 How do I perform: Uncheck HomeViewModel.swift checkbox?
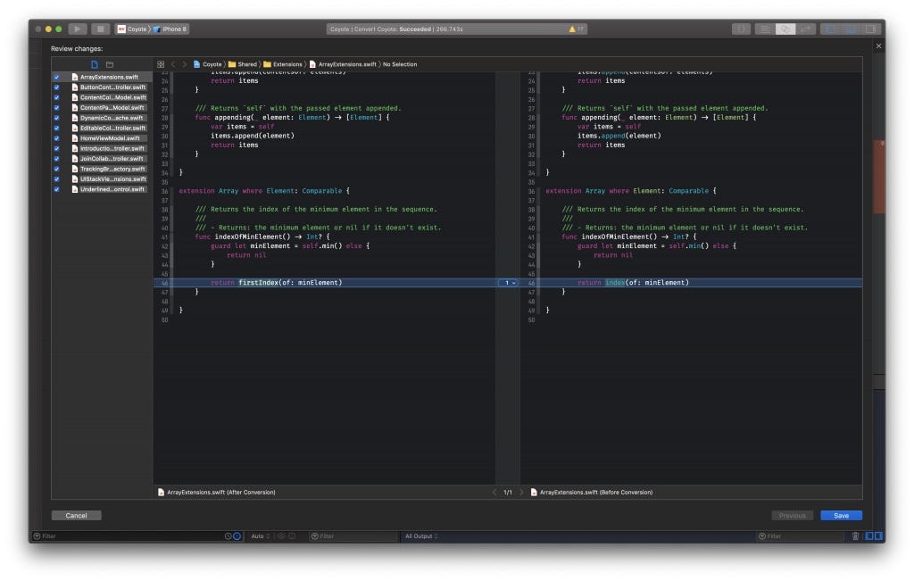(56, 138)
